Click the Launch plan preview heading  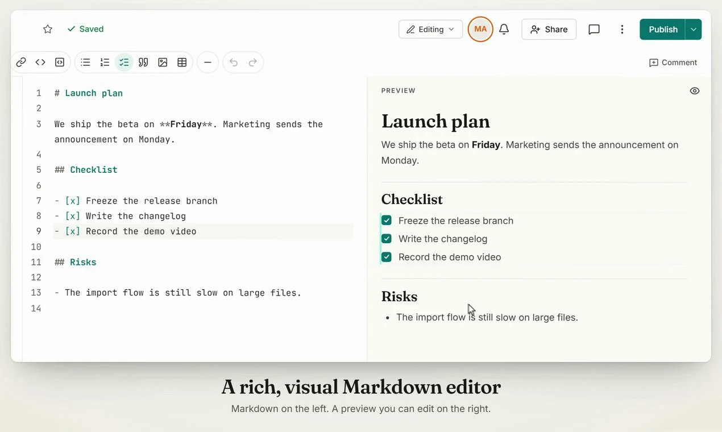[x=435, y=121]
